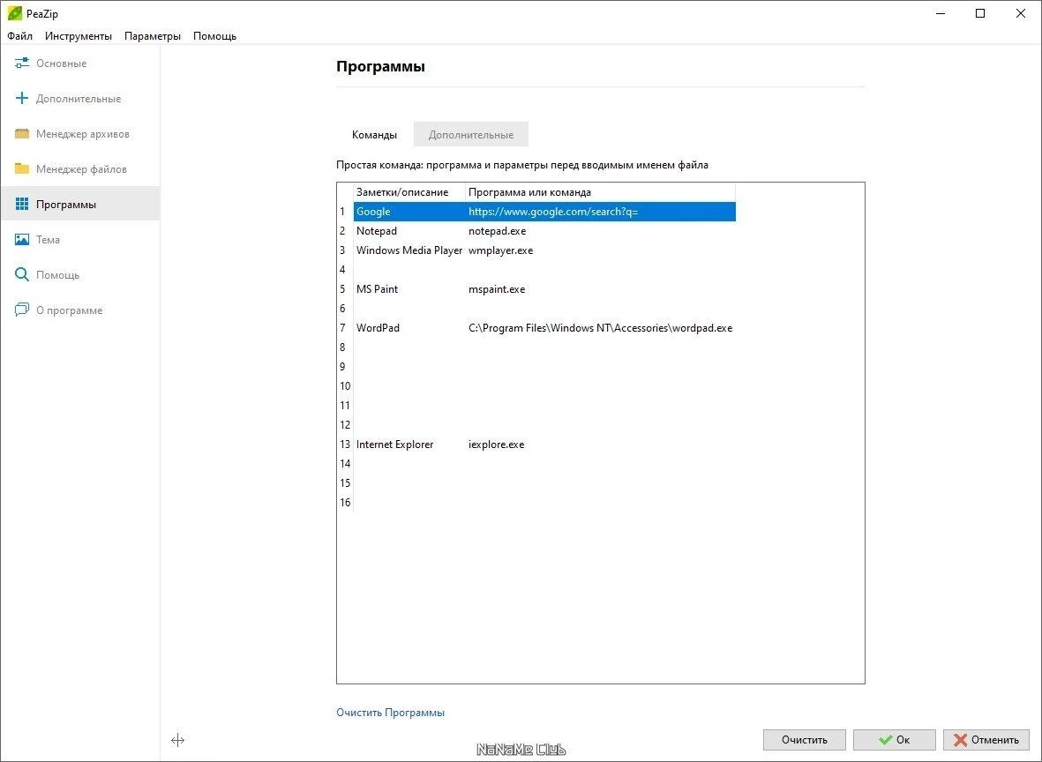Click the Программа или команда column header

pyautogui.click(x=601, y=192)
